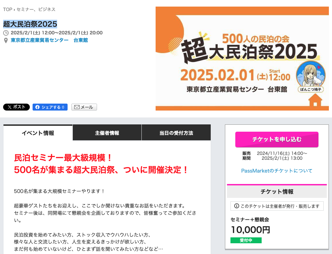This screenshot has width=332, height=254.
Task: Click the TOP breadcrumb link
Action: 8,9
